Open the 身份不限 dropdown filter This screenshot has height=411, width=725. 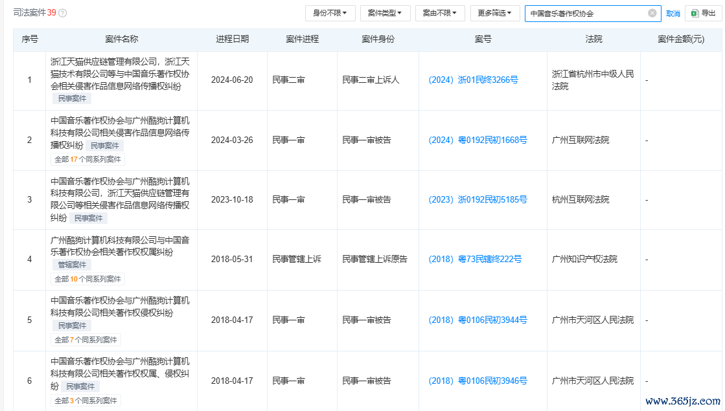330,13
